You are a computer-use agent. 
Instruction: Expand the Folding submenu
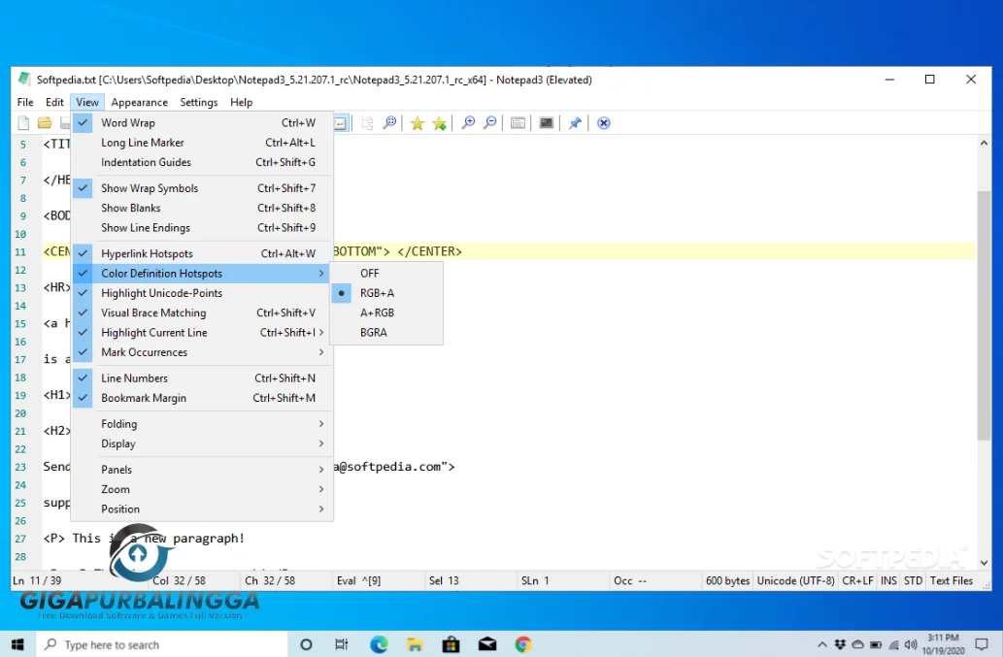click(118, 423)
